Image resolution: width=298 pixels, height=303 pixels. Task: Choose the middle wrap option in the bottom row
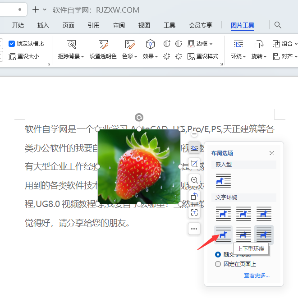click(243, 234)
